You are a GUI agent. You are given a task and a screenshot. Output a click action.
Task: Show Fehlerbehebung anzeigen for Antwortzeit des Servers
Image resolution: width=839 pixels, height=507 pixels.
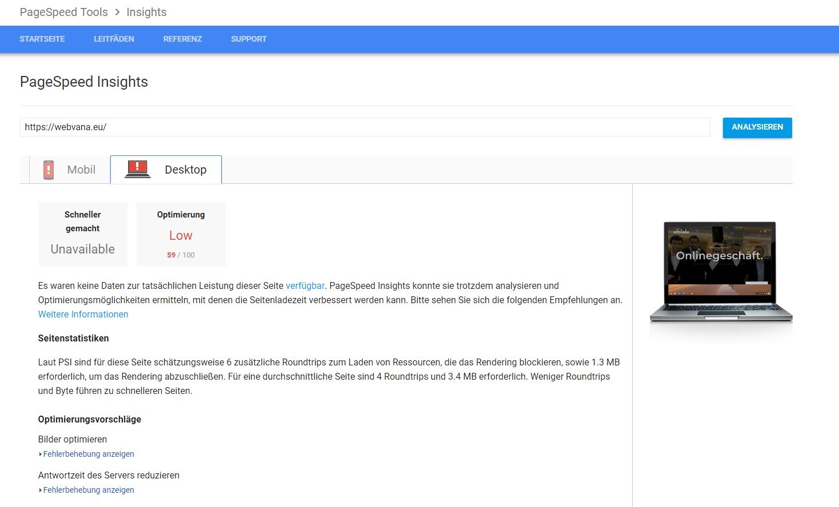[89, 490]
